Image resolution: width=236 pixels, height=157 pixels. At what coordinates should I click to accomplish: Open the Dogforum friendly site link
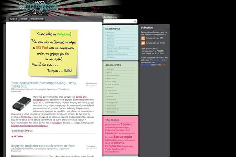[x=112, y=90]
